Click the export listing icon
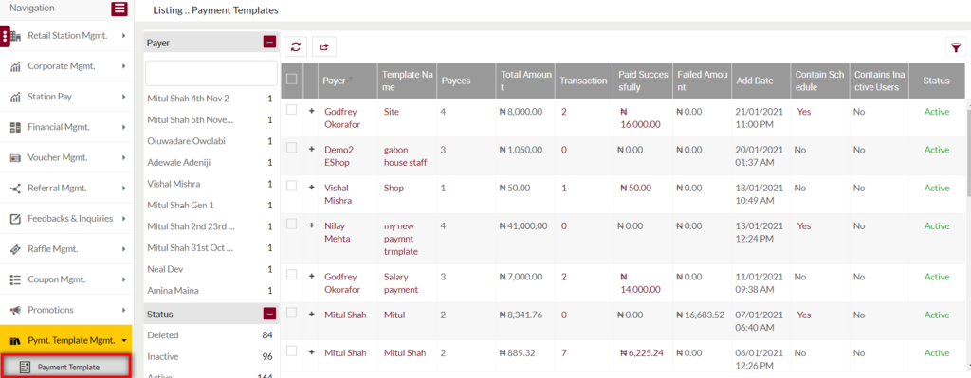The image size is (971, 378). click(323, 46)
